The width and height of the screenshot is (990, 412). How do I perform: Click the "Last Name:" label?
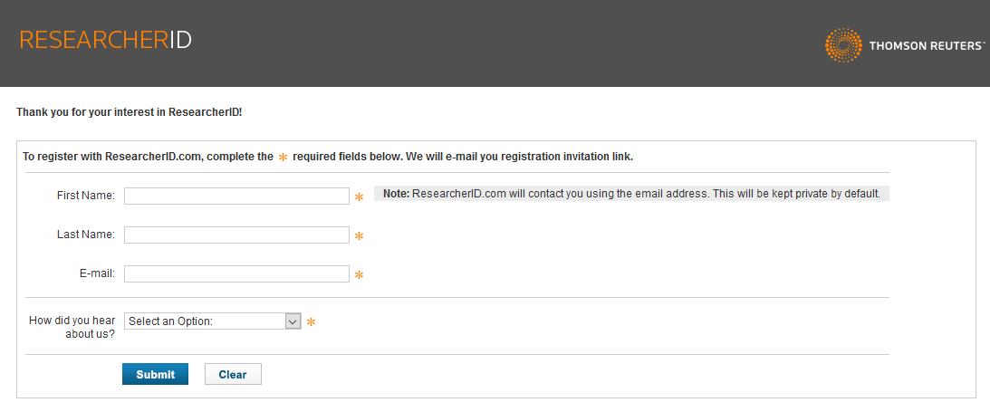pyautogui.click(x=86, y=235)
